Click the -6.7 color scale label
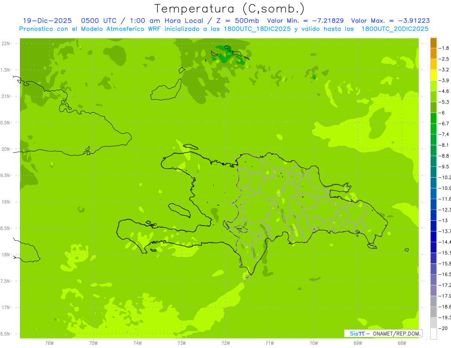This screenshot has height=348, width=451. click(444, 124)
